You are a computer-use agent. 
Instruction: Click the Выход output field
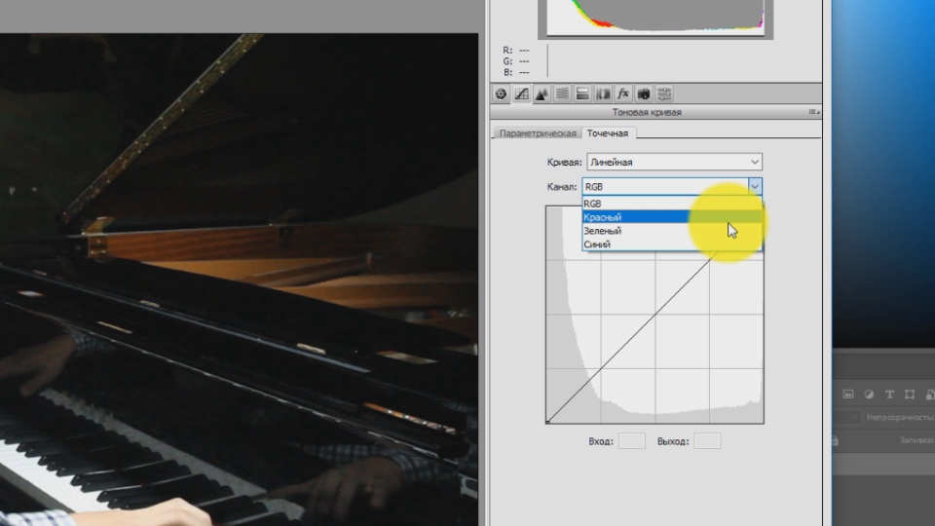point(707,441)
